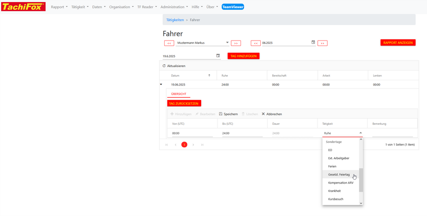Open the Rapport menu
The image size is (427, 216).
point(59,7)
